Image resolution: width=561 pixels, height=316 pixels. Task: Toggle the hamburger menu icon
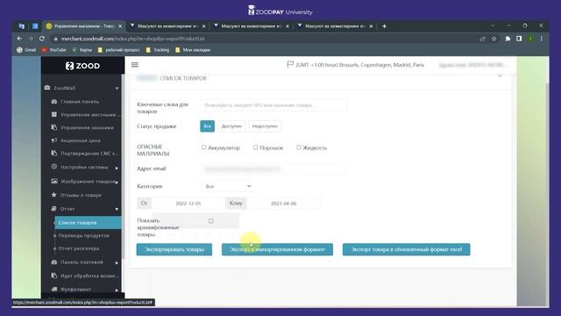(x=134, y=64)
